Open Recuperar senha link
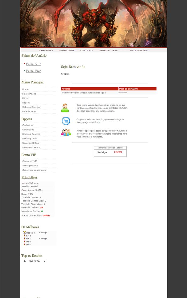187x298 pixels. tap(31, 147)
